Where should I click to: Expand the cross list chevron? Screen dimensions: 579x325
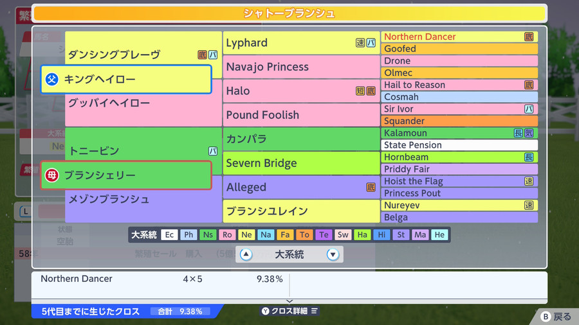289,301
